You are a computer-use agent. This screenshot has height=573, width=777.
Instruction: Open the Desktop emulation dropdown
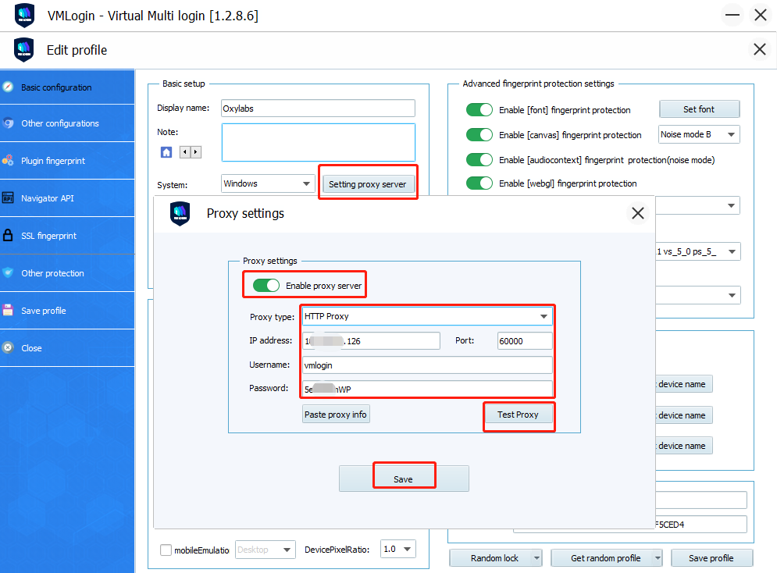tap(265, 550)
